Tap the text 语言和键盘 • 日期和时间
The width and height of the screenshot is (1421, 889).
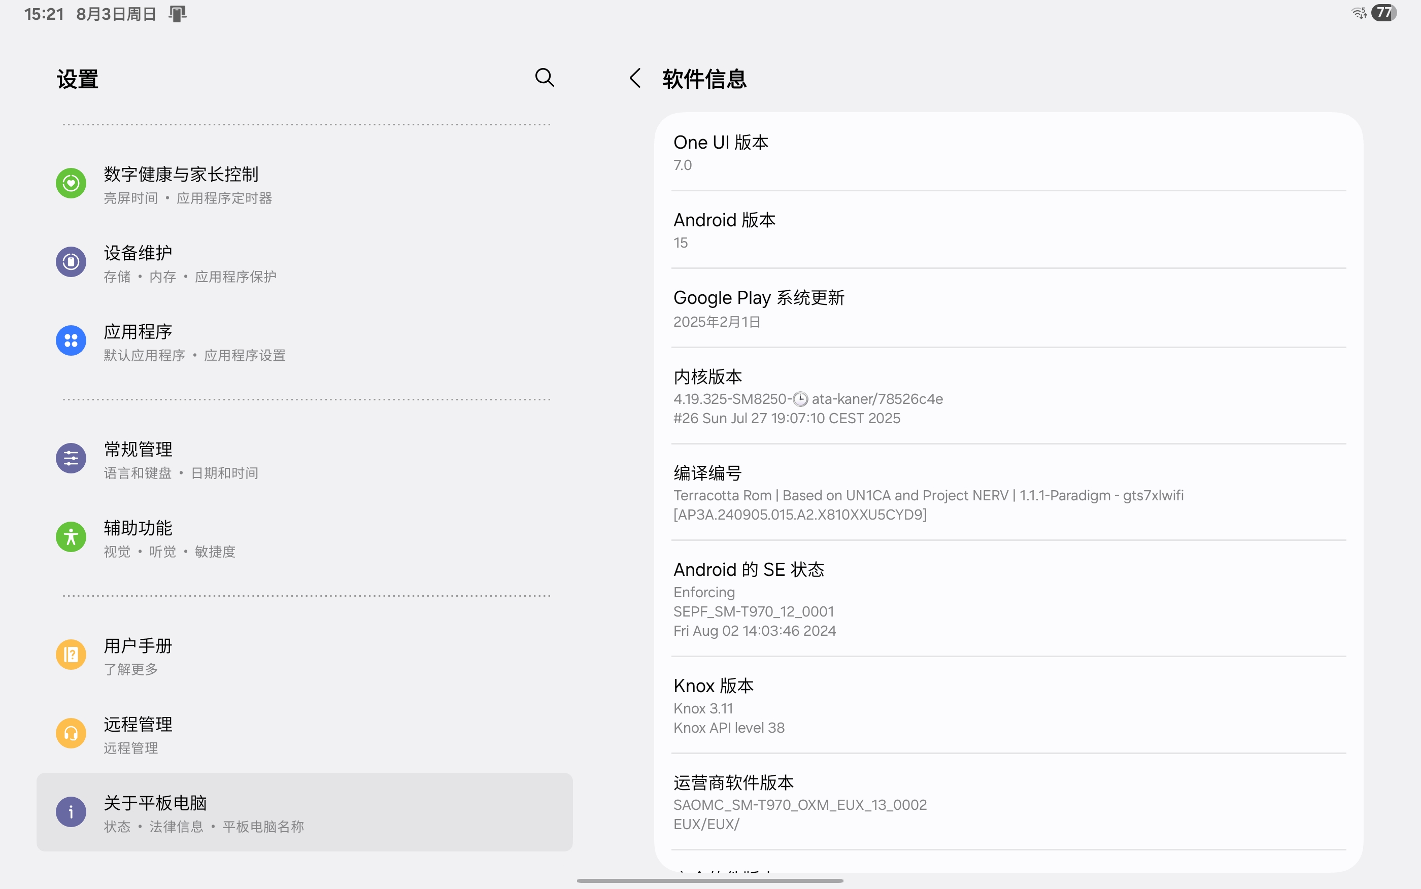pos(181,473)
